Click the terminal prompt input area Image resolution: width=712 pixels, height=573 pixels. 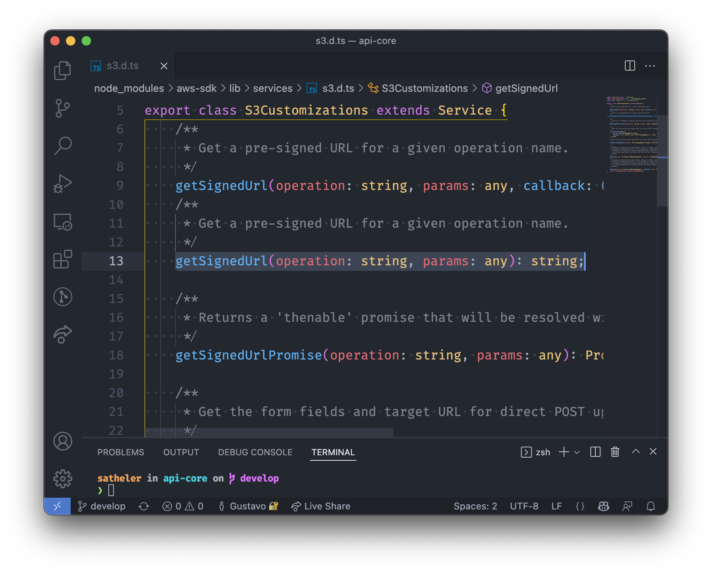coord(111,490)
